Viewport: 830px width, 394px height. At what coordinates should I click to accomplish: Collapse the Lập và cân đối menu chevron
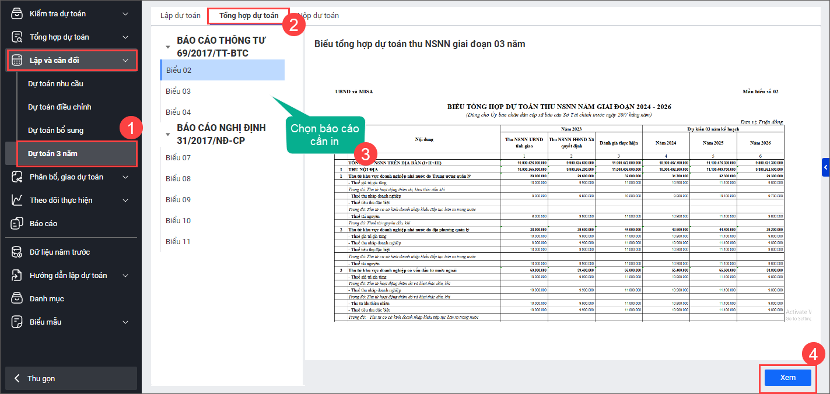(x=125, y=60)
